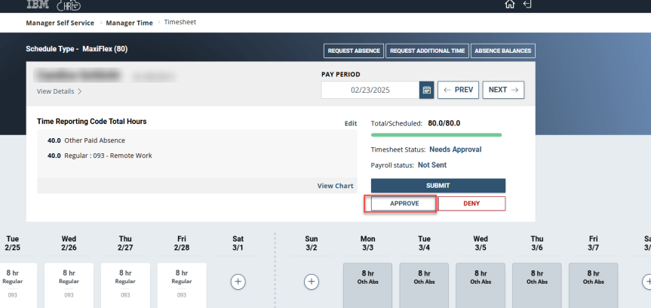Open Absence Balances
The image size is (651, 308).
[502, 51]
